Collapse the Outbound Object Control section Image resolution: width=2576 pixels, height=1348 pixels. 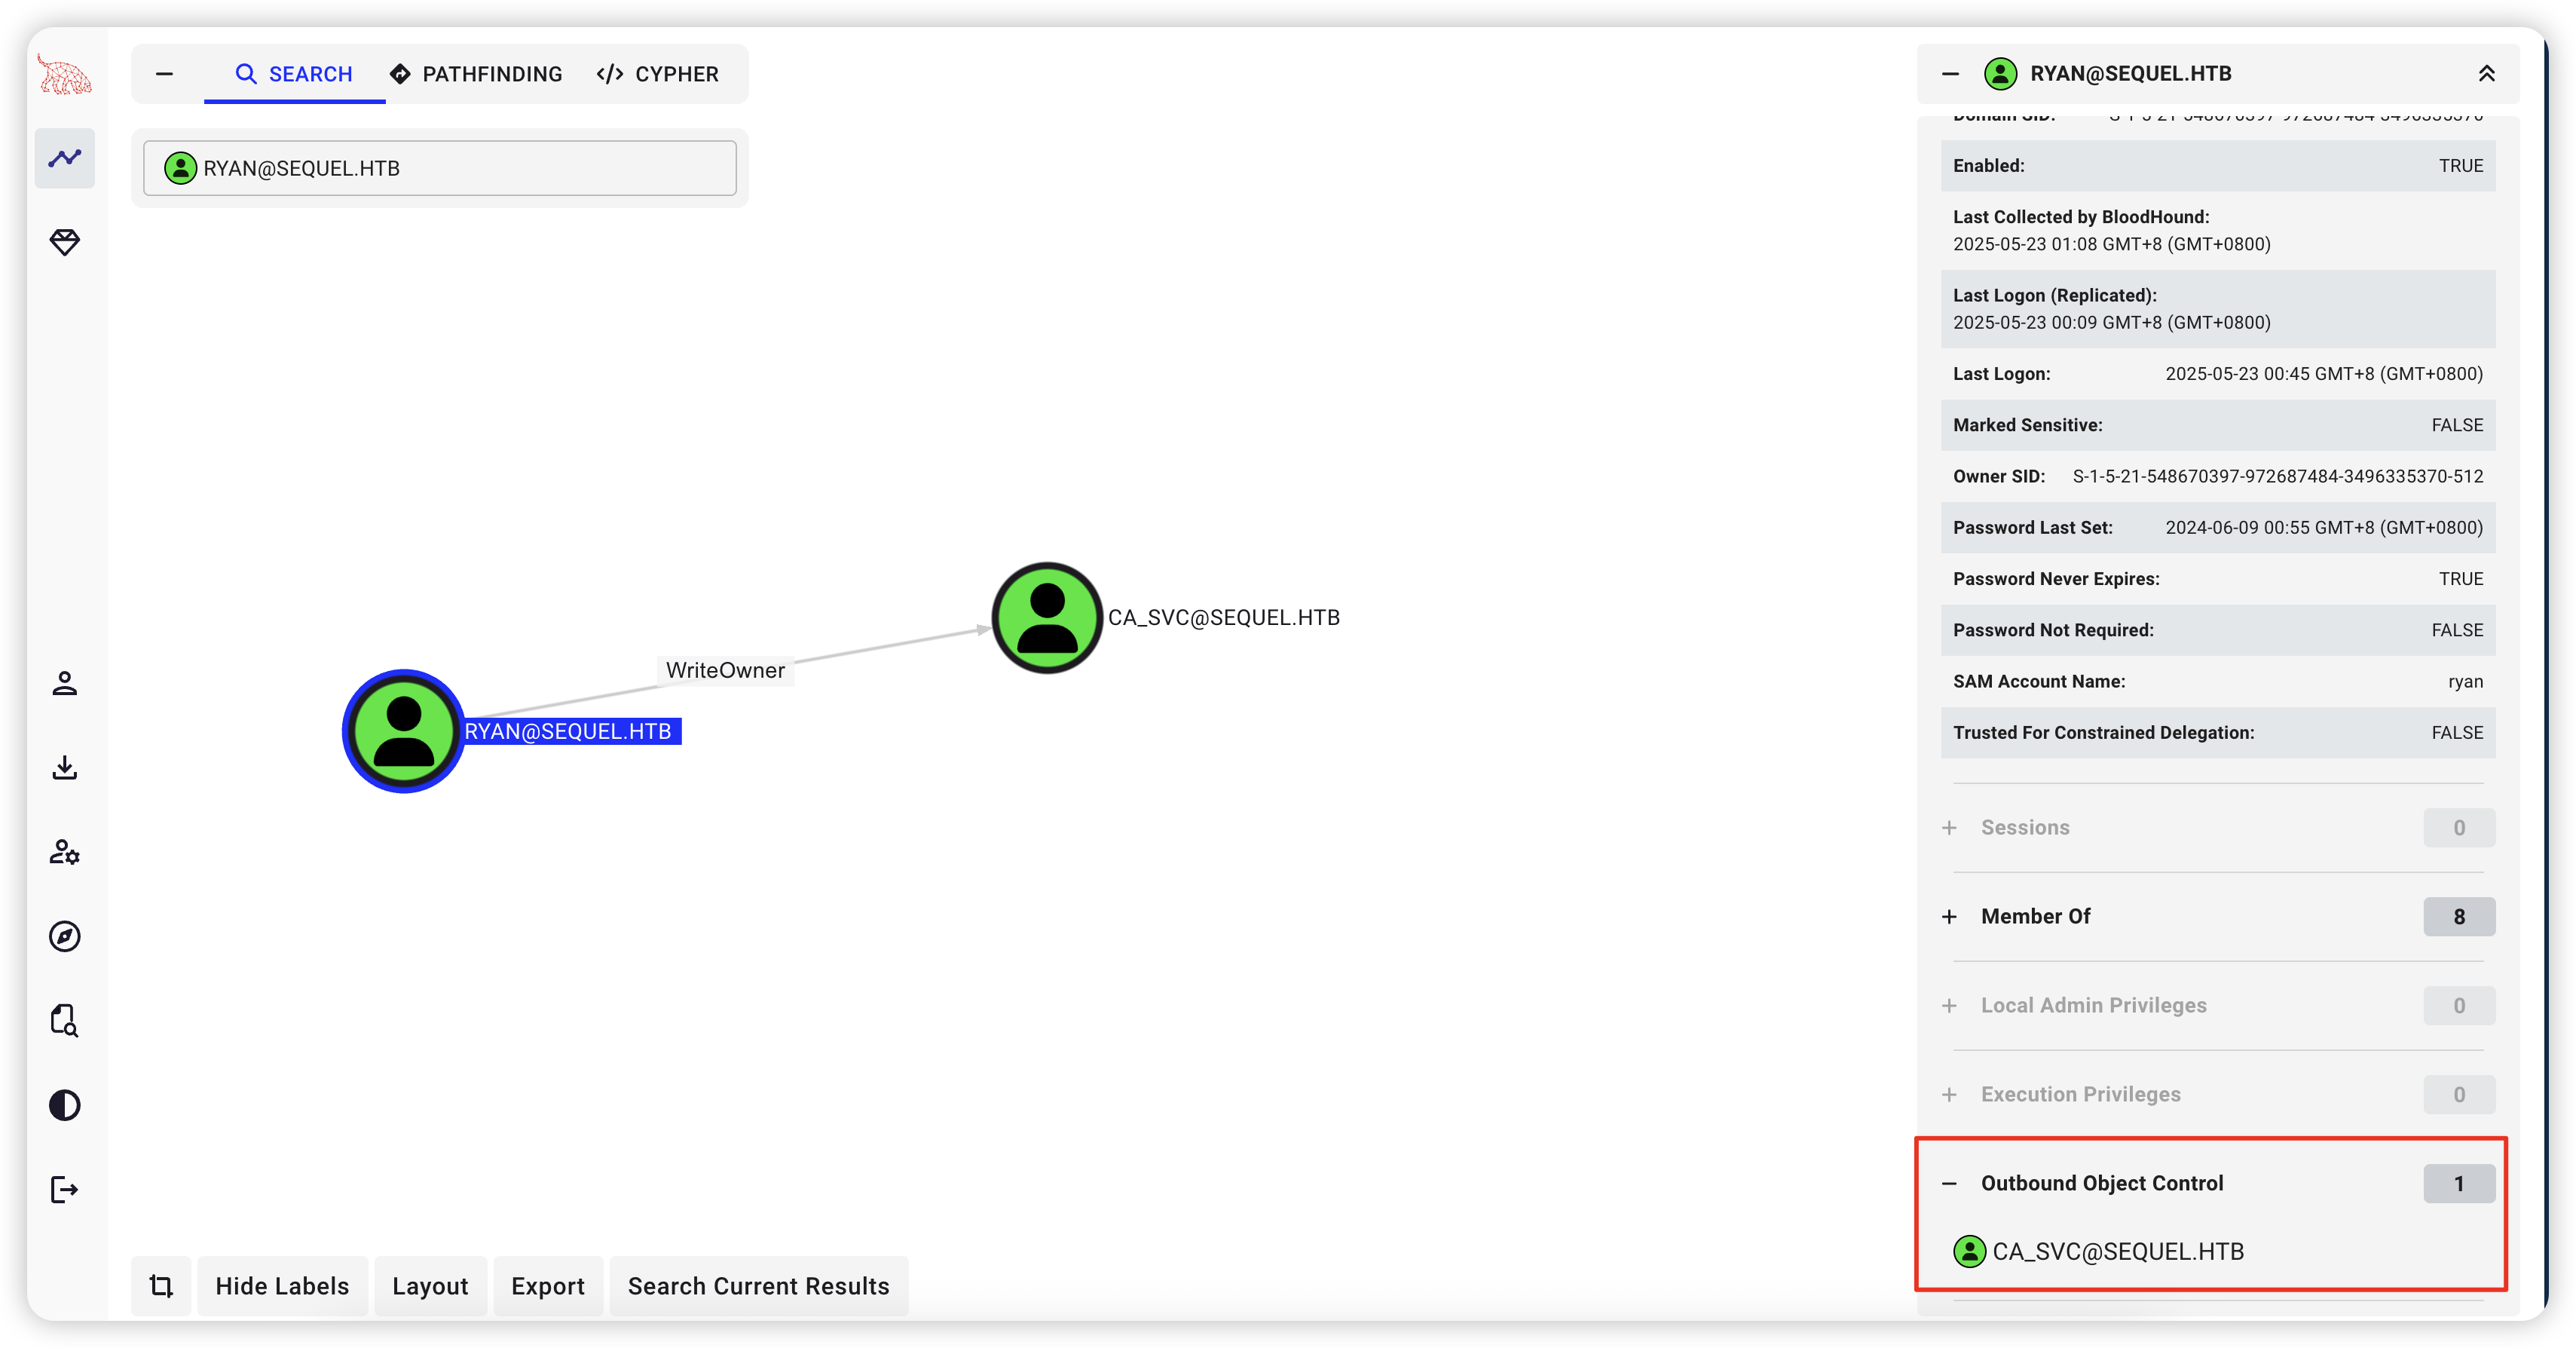click(2101, 1183)
